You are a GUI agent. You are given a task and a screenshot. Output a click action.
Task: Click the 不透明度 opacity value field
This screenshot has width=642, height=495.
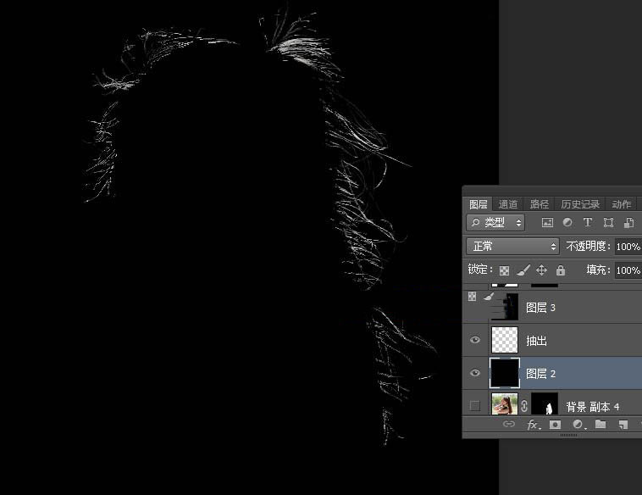pos(628,247)
